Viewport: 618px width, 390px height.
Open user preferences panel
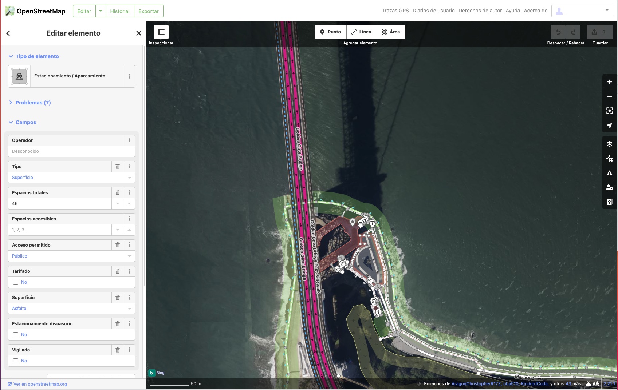point(610,188)
